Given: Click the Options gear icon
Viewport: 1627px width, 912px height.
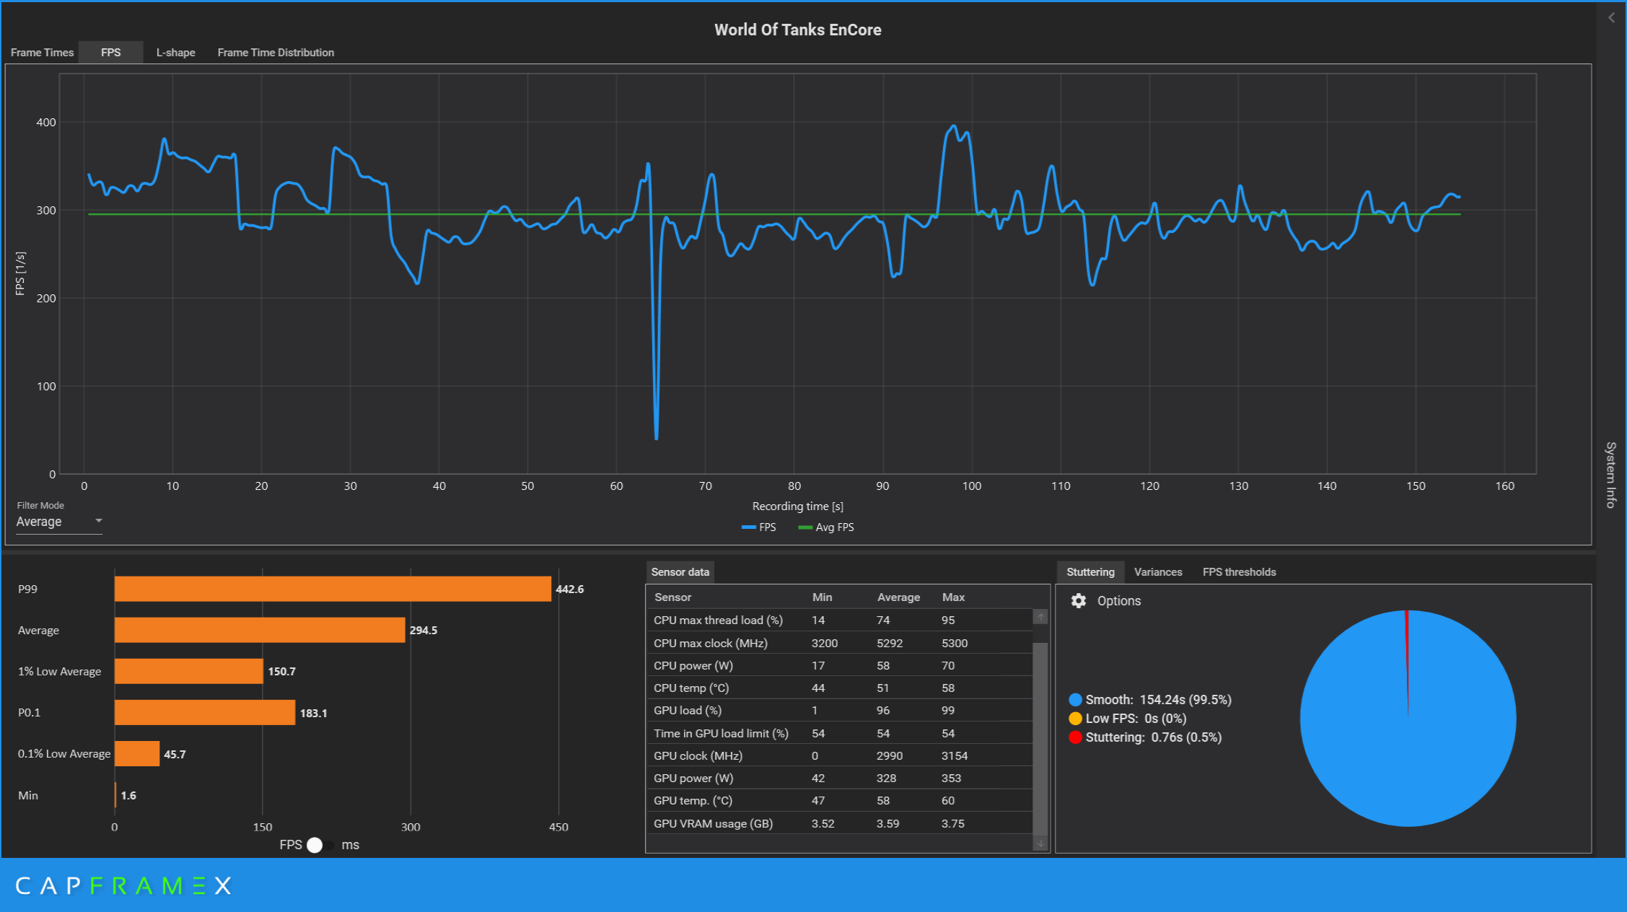Looking at the screenshot, I should tap(1078, 601).
